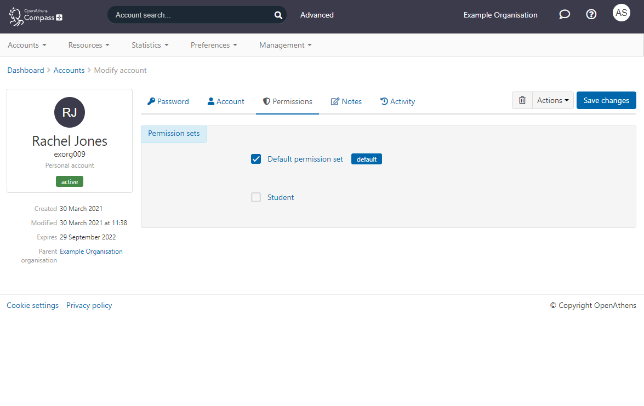
Task: Enable the Student permission set
Action: point(255,197)
